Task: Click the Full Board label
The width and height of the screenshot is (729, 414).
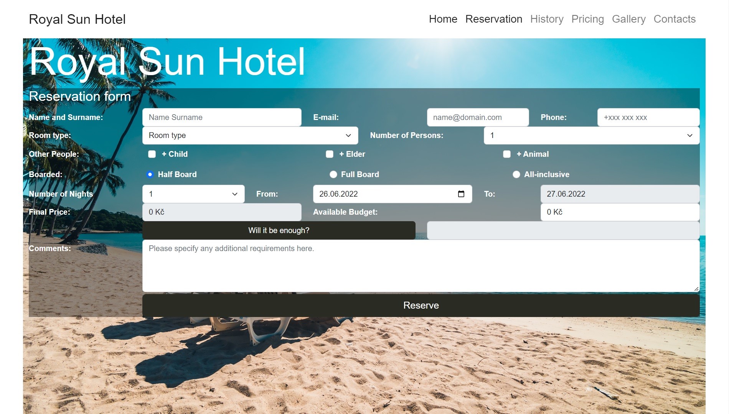Action: coord(360,174)
